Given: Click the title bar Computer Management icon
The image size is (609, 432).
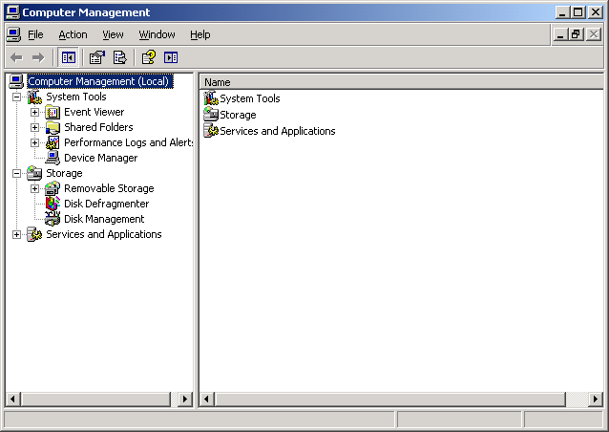Looking at the screenshot, I should click(12, 12).
